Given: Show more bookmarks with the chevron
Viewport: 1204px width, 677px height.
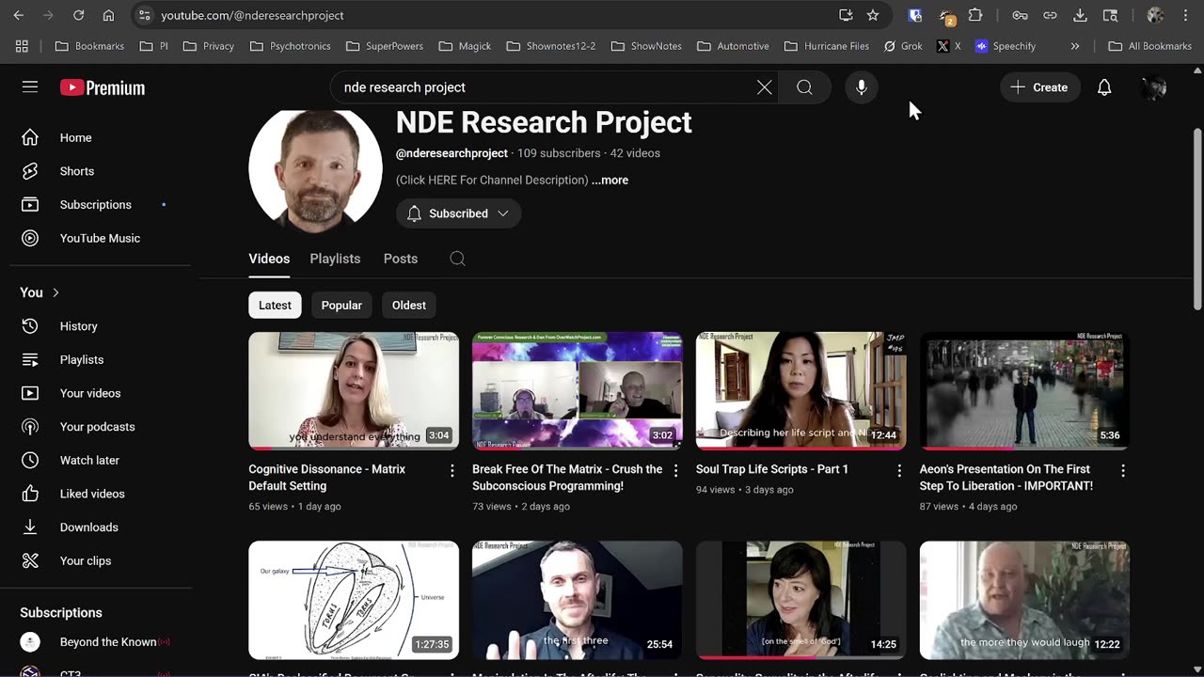Looking at the screenshot, I should (1075, 46).
